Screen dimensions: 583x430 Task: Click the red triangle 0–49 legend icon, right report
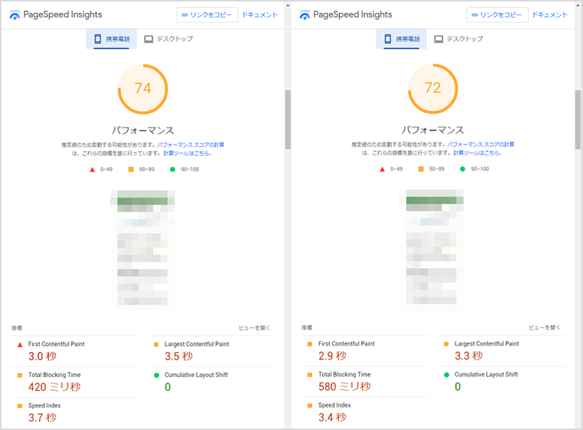(383, 169)
